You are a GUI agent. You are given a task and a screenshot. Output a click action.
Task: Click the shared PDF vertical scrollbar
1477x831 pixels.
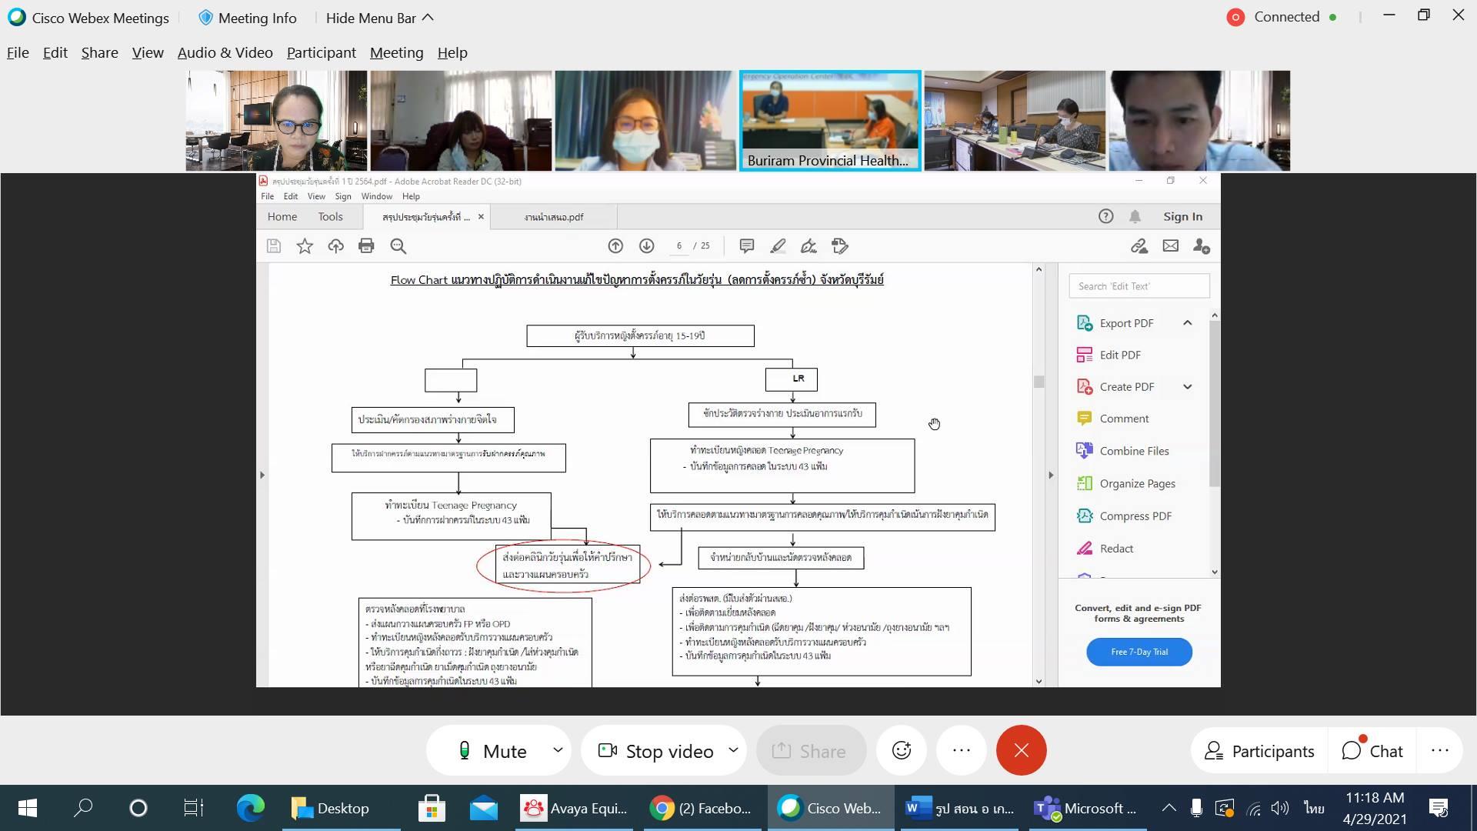click(x=1039, y=475)
